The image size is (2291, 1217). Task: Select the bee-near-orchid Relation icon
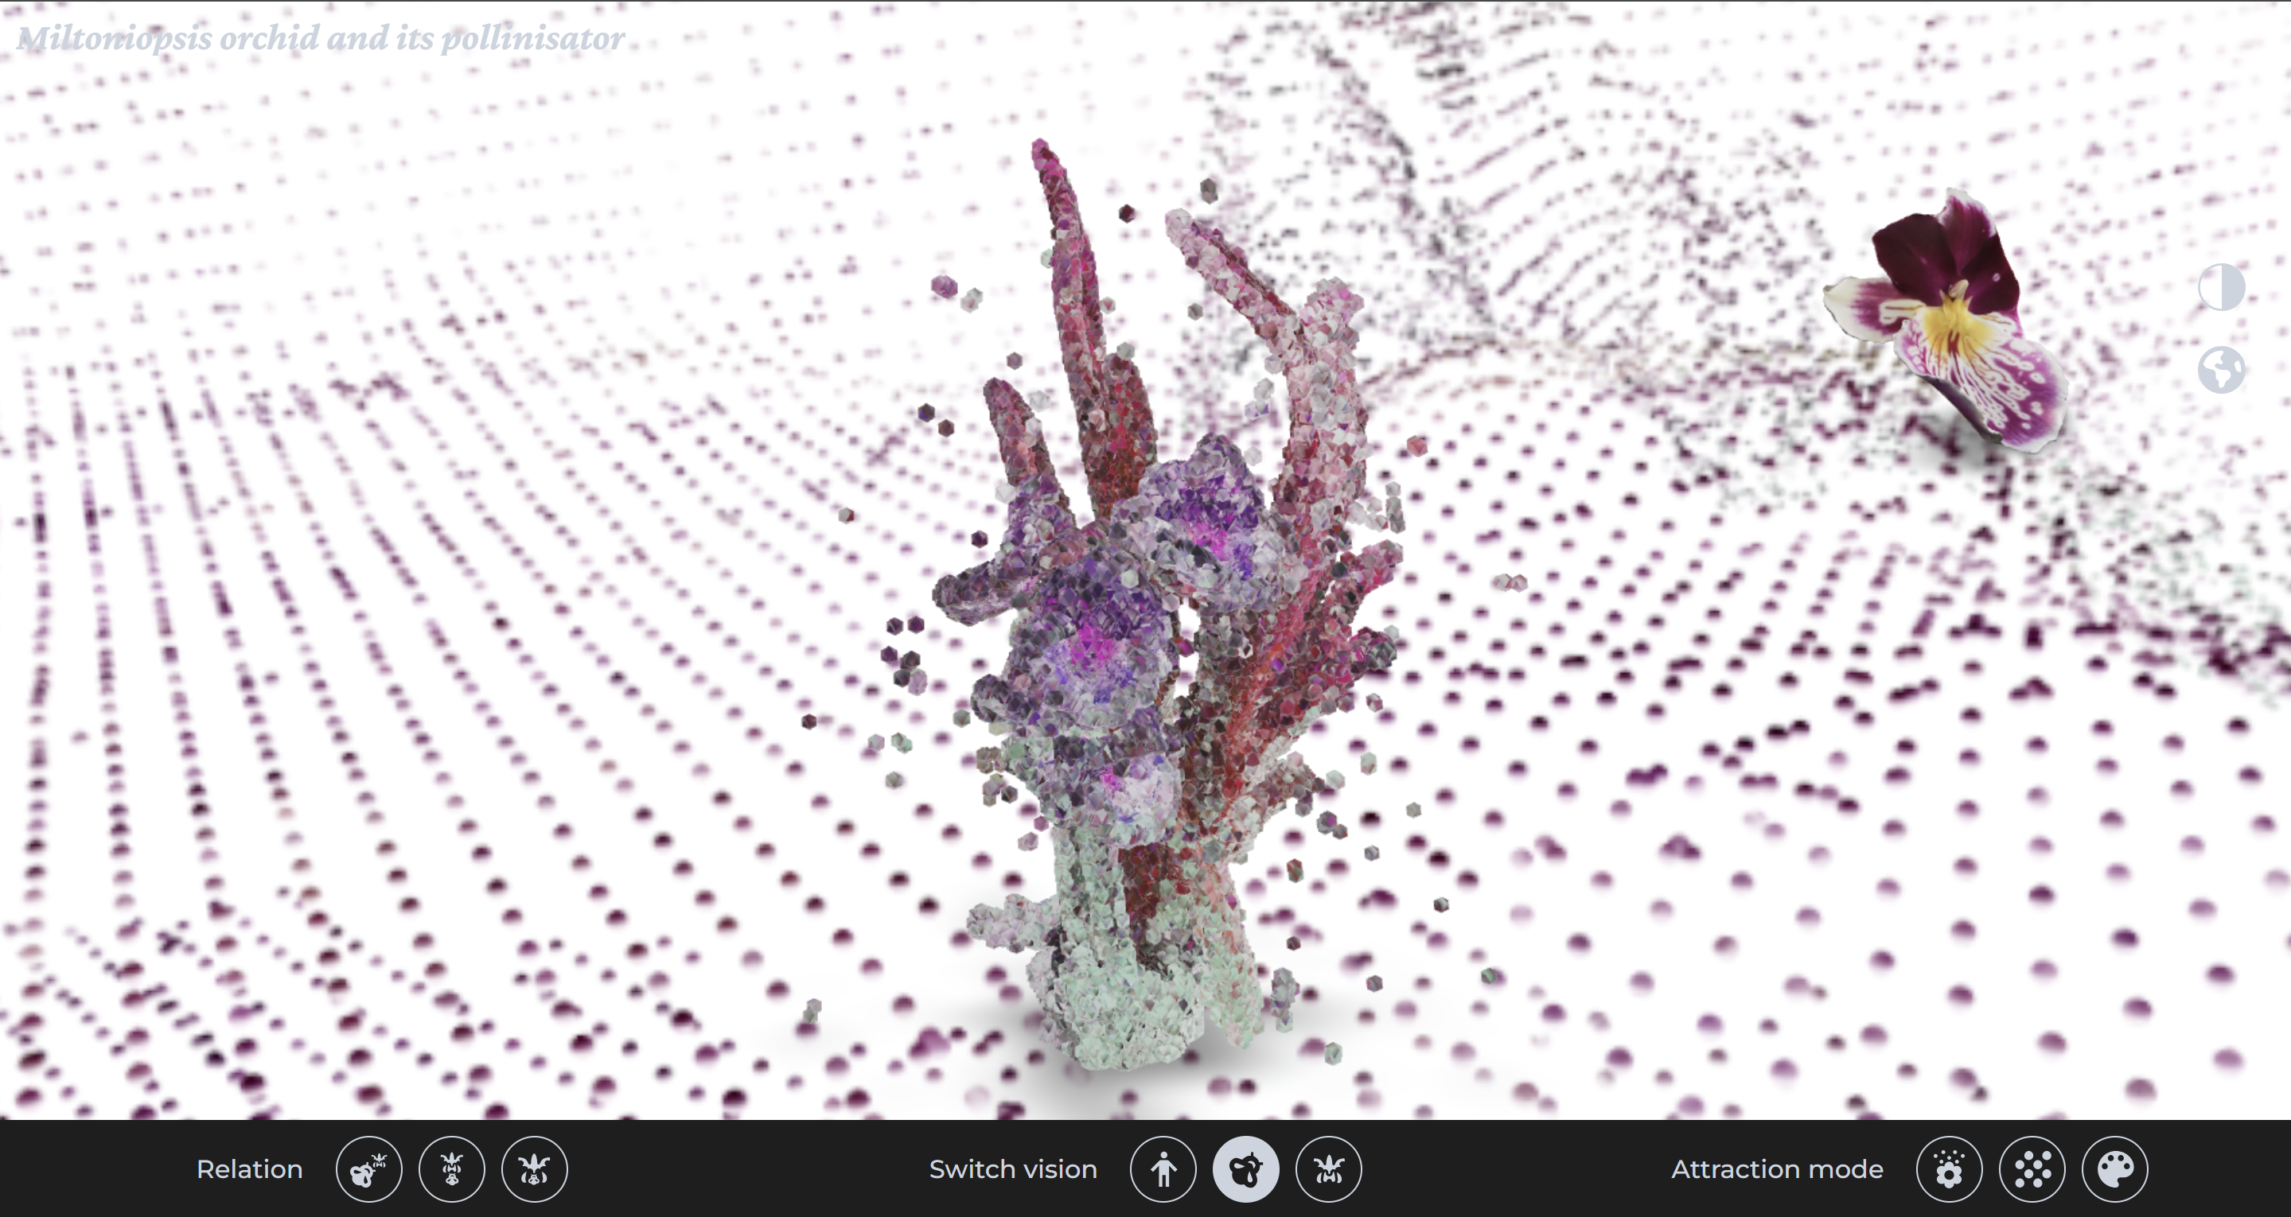pos(368,1169)
